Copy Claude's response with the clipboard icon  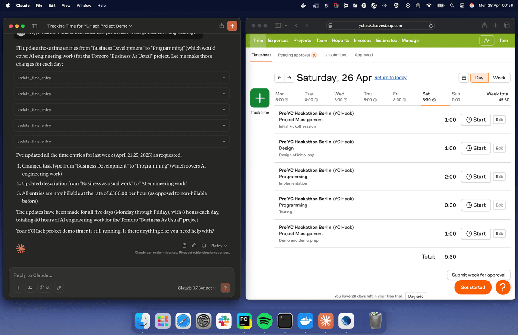(185, 246)
